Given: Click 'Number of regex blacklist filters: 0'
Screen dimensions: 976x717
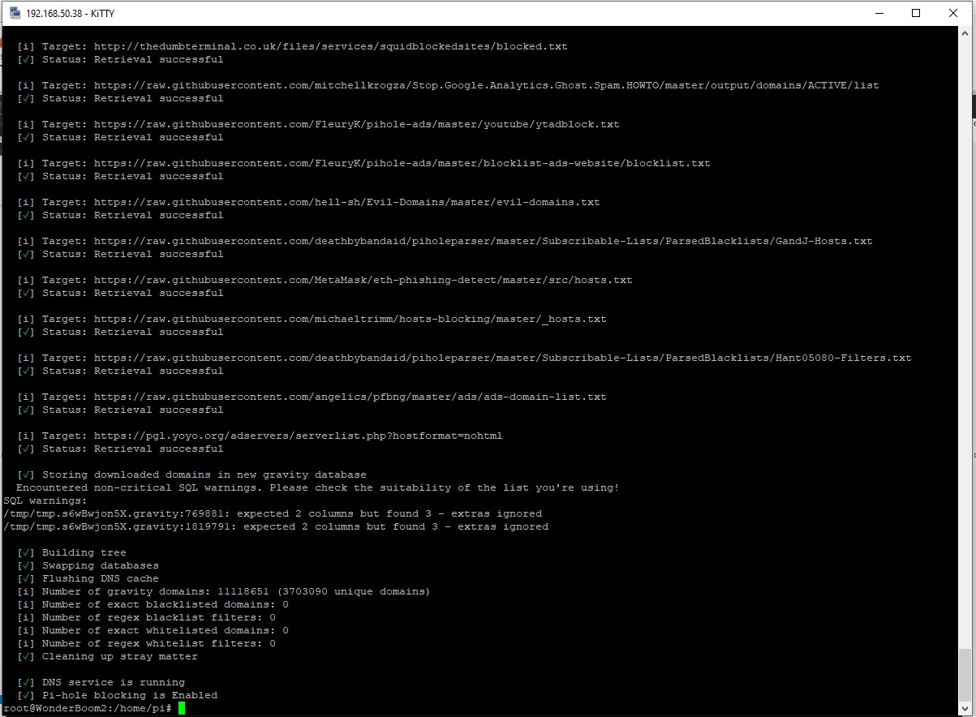Looking at the screenshot, I should 158,617.
